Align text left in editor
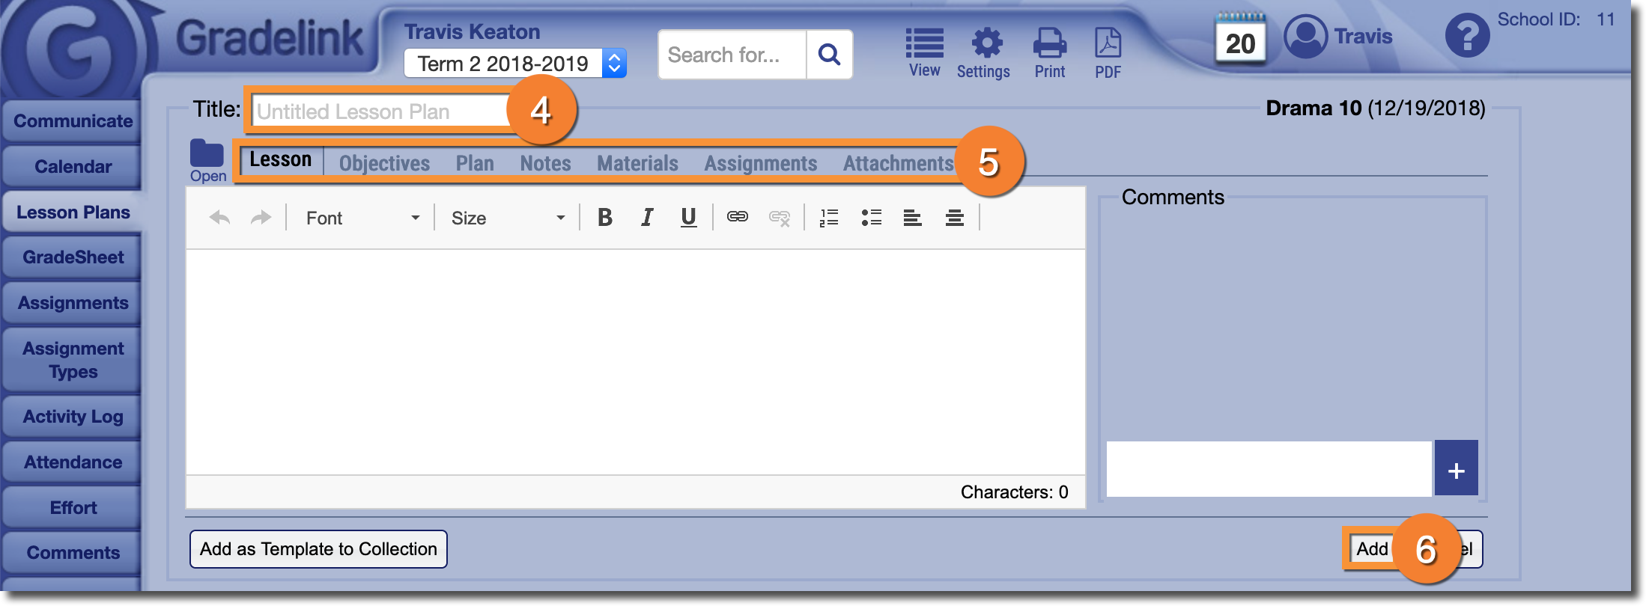Image resolution: width=1646 pixels, height=606 pixels. (x=912, y=218)
